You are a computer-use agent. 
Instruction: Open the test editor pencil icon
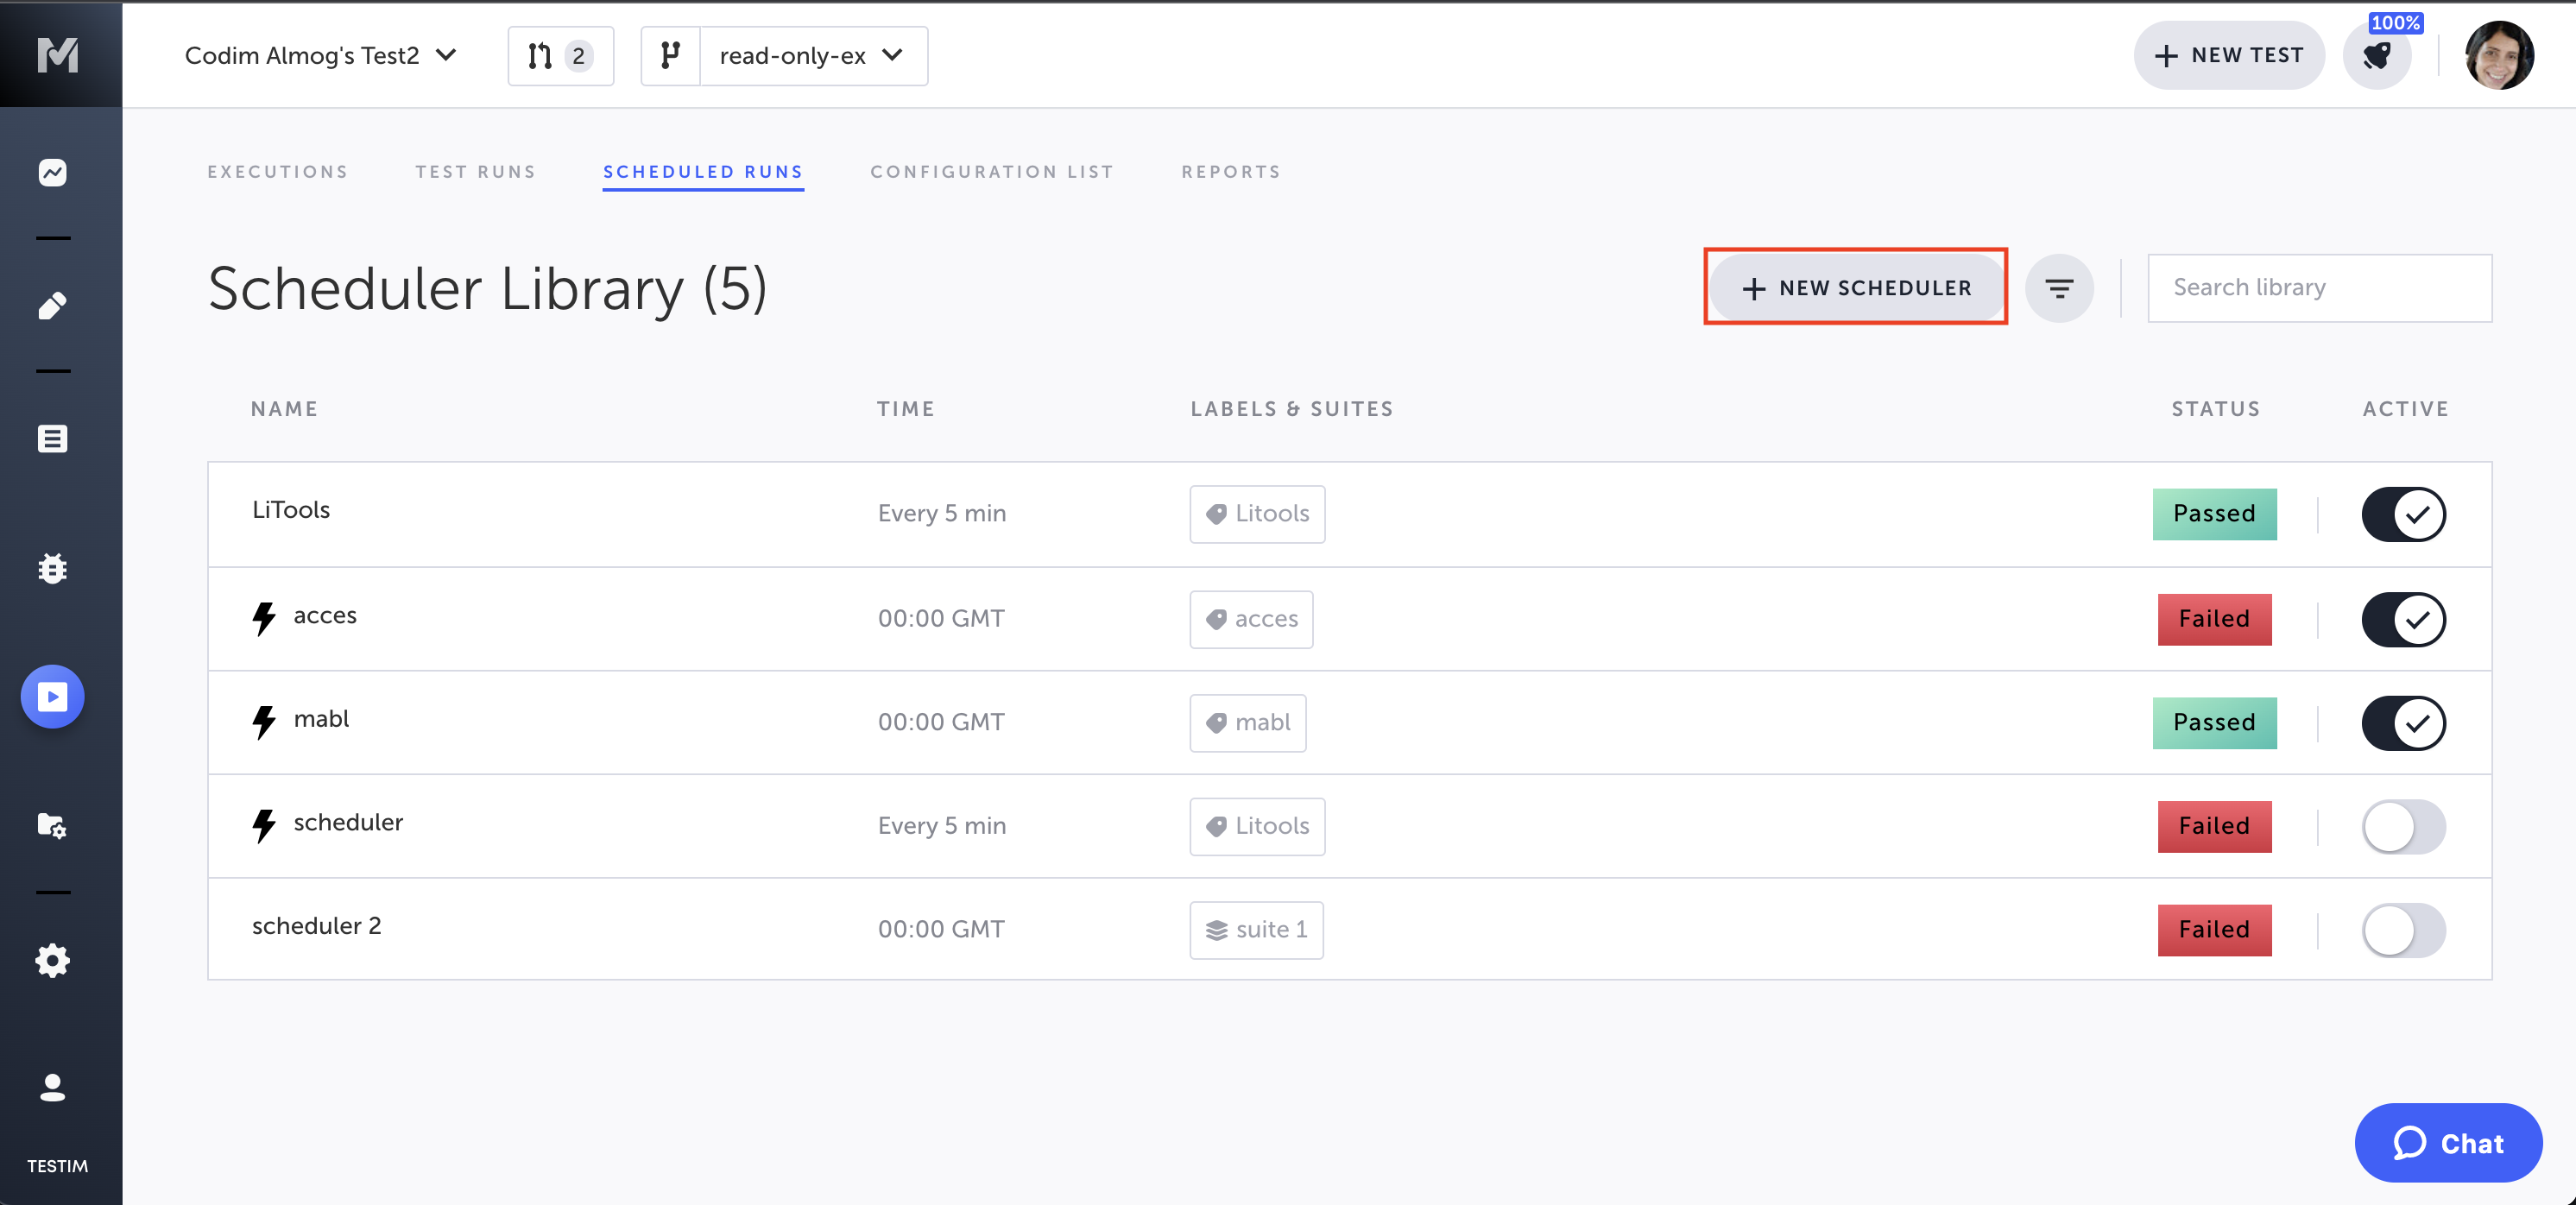click(x=53, y=306)
